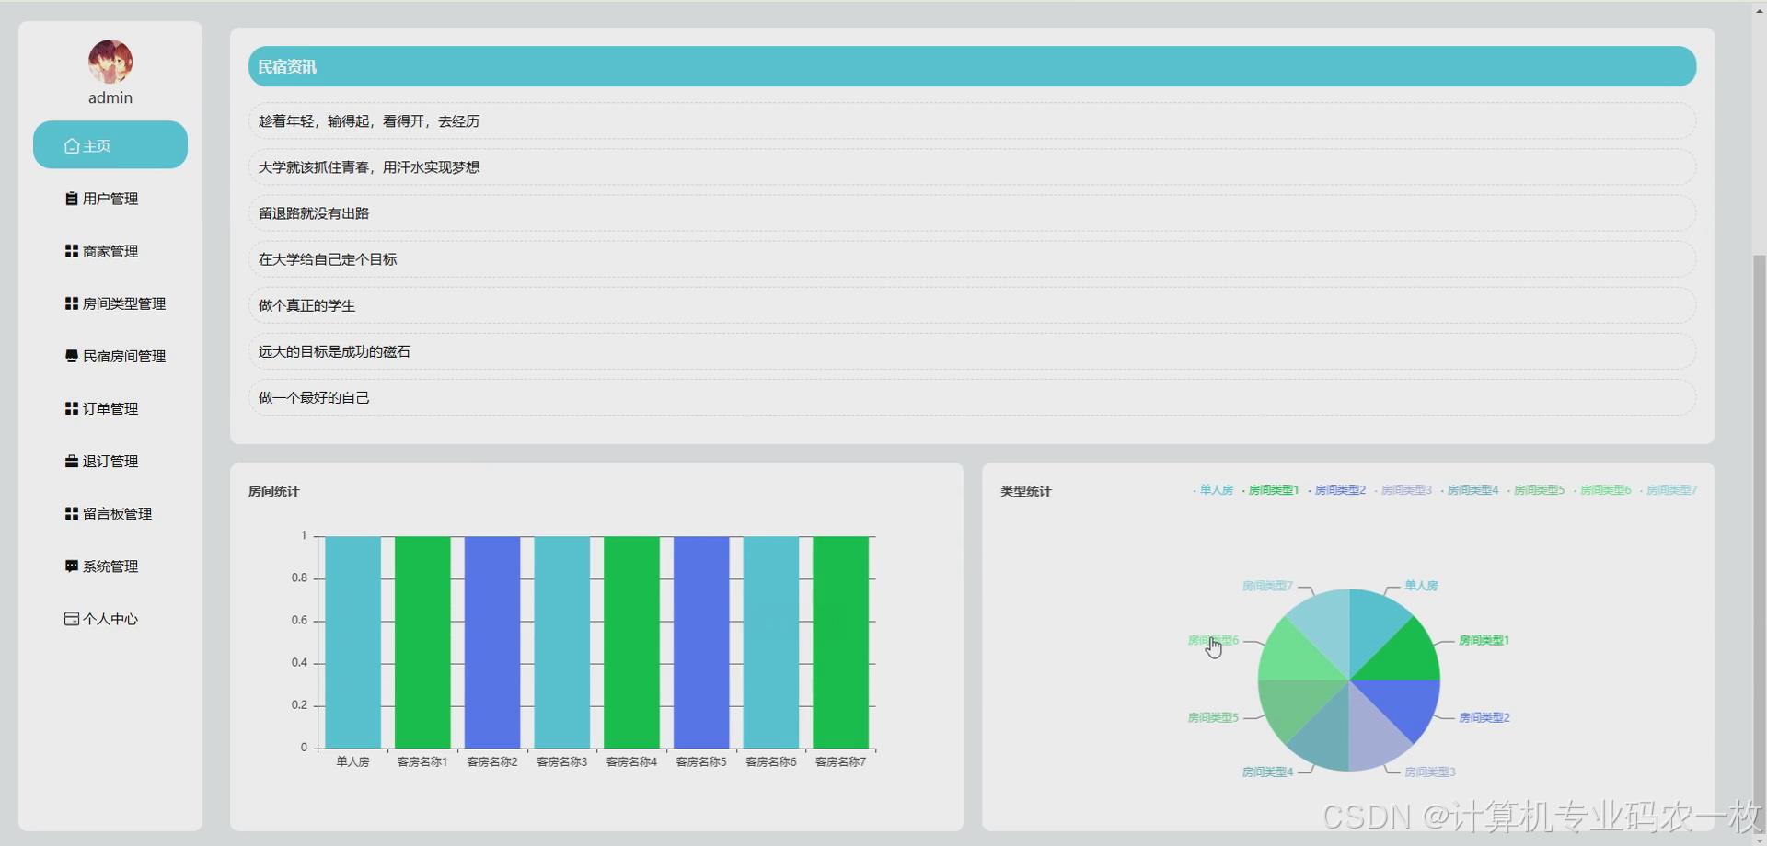The width and height of the screenshot is (1767, 846).
Task: Open the 系统管理 menu item
Action: coord(110,566)
